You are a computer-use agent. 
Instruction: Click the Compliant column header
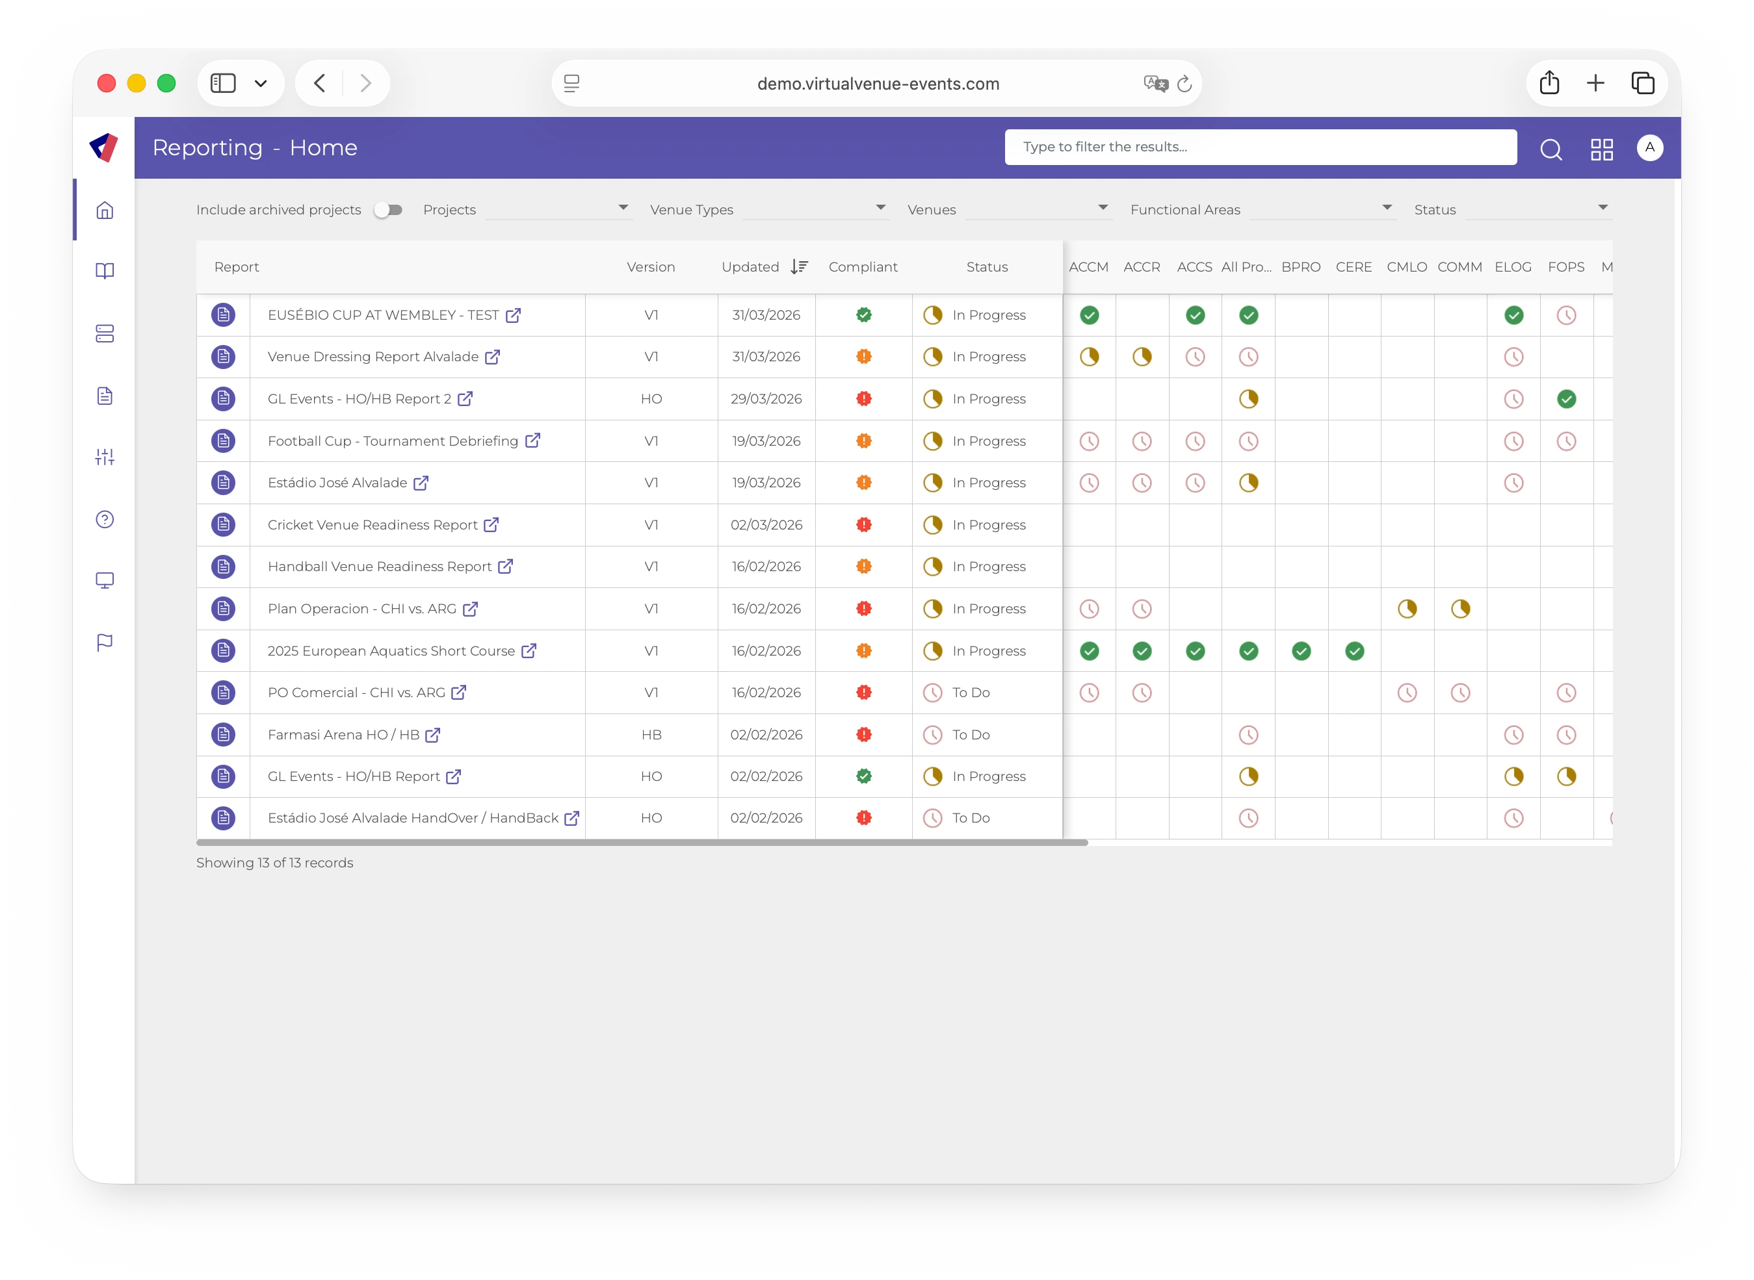pos(863,266)
